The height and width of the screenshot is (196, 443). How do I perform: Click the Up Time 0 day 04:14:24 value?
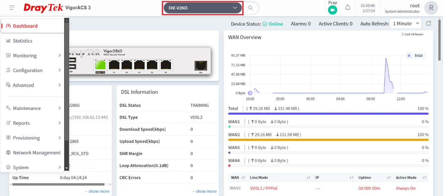[x=73, y=178]
